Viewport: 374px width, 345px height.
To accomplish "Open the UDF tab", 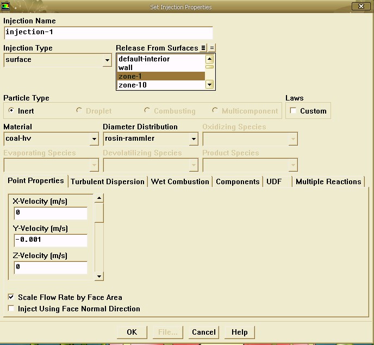I will (274, 181).
